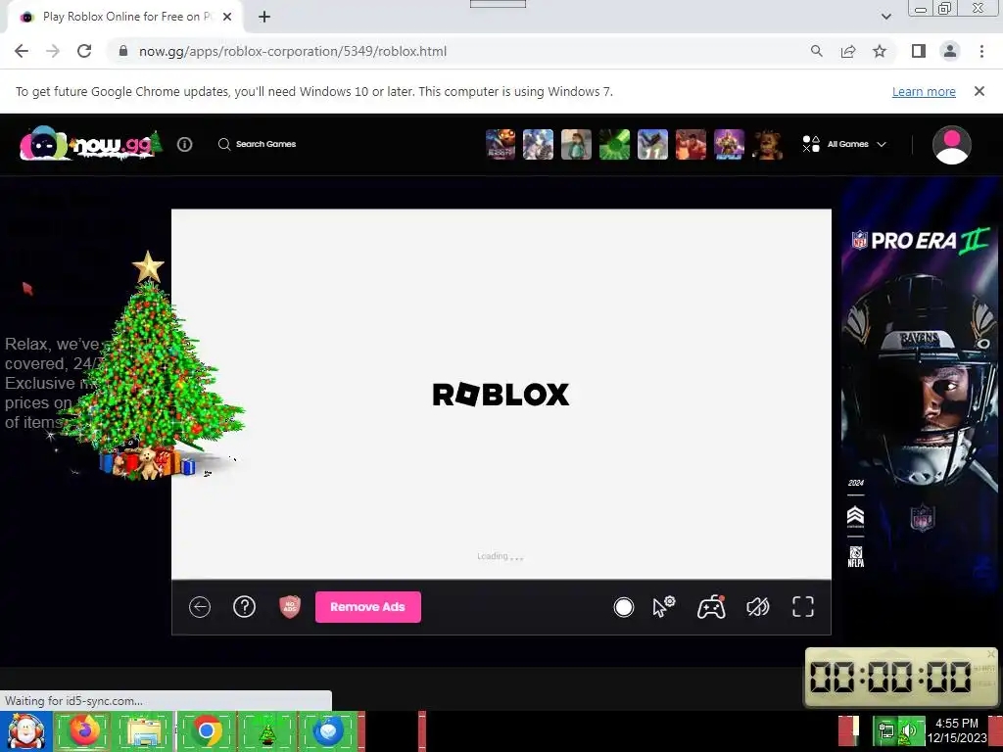Switch to Chrome in the taskbar
The width and height of the screenshot is (1003, 752).
click(x=206, y=730)
